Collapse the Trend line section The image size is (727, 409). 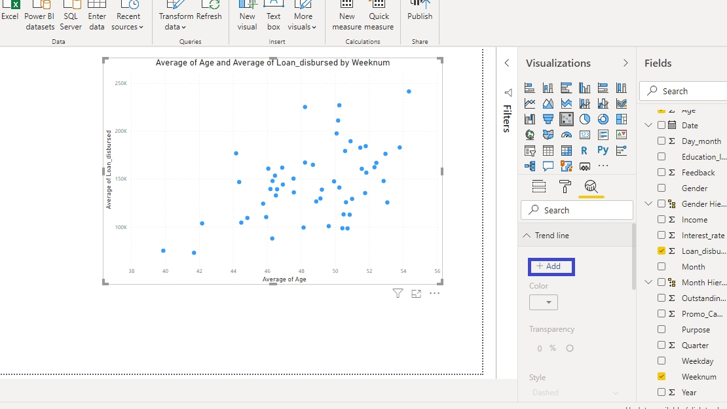pyautogui.click(x=527, y=236)
